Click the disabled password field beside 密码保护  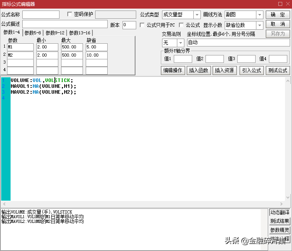115,15
